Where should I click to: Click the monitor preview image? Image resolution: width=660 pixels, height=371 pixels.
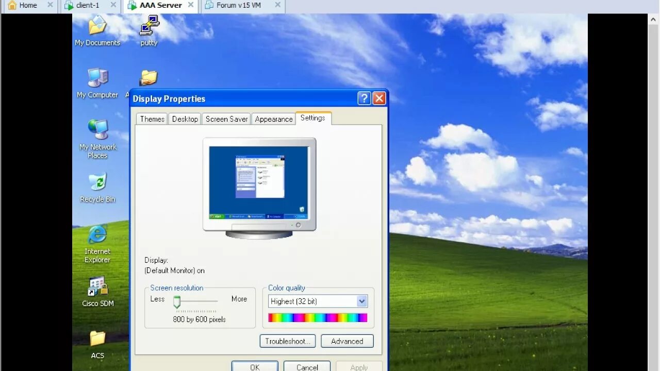(x=259, y=188)
